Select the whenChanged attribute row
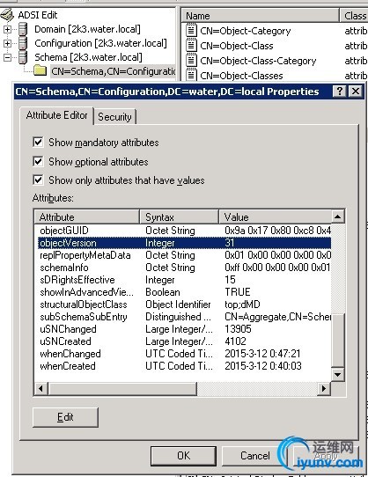The width and height of the screenshot is (368, 477). (x=184, y=354)
